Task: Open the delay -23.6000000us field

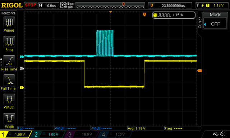Action: [170, 5]
